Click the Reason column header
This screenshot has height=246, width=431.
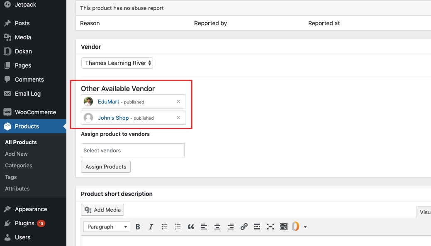click(x=90, y=23)
